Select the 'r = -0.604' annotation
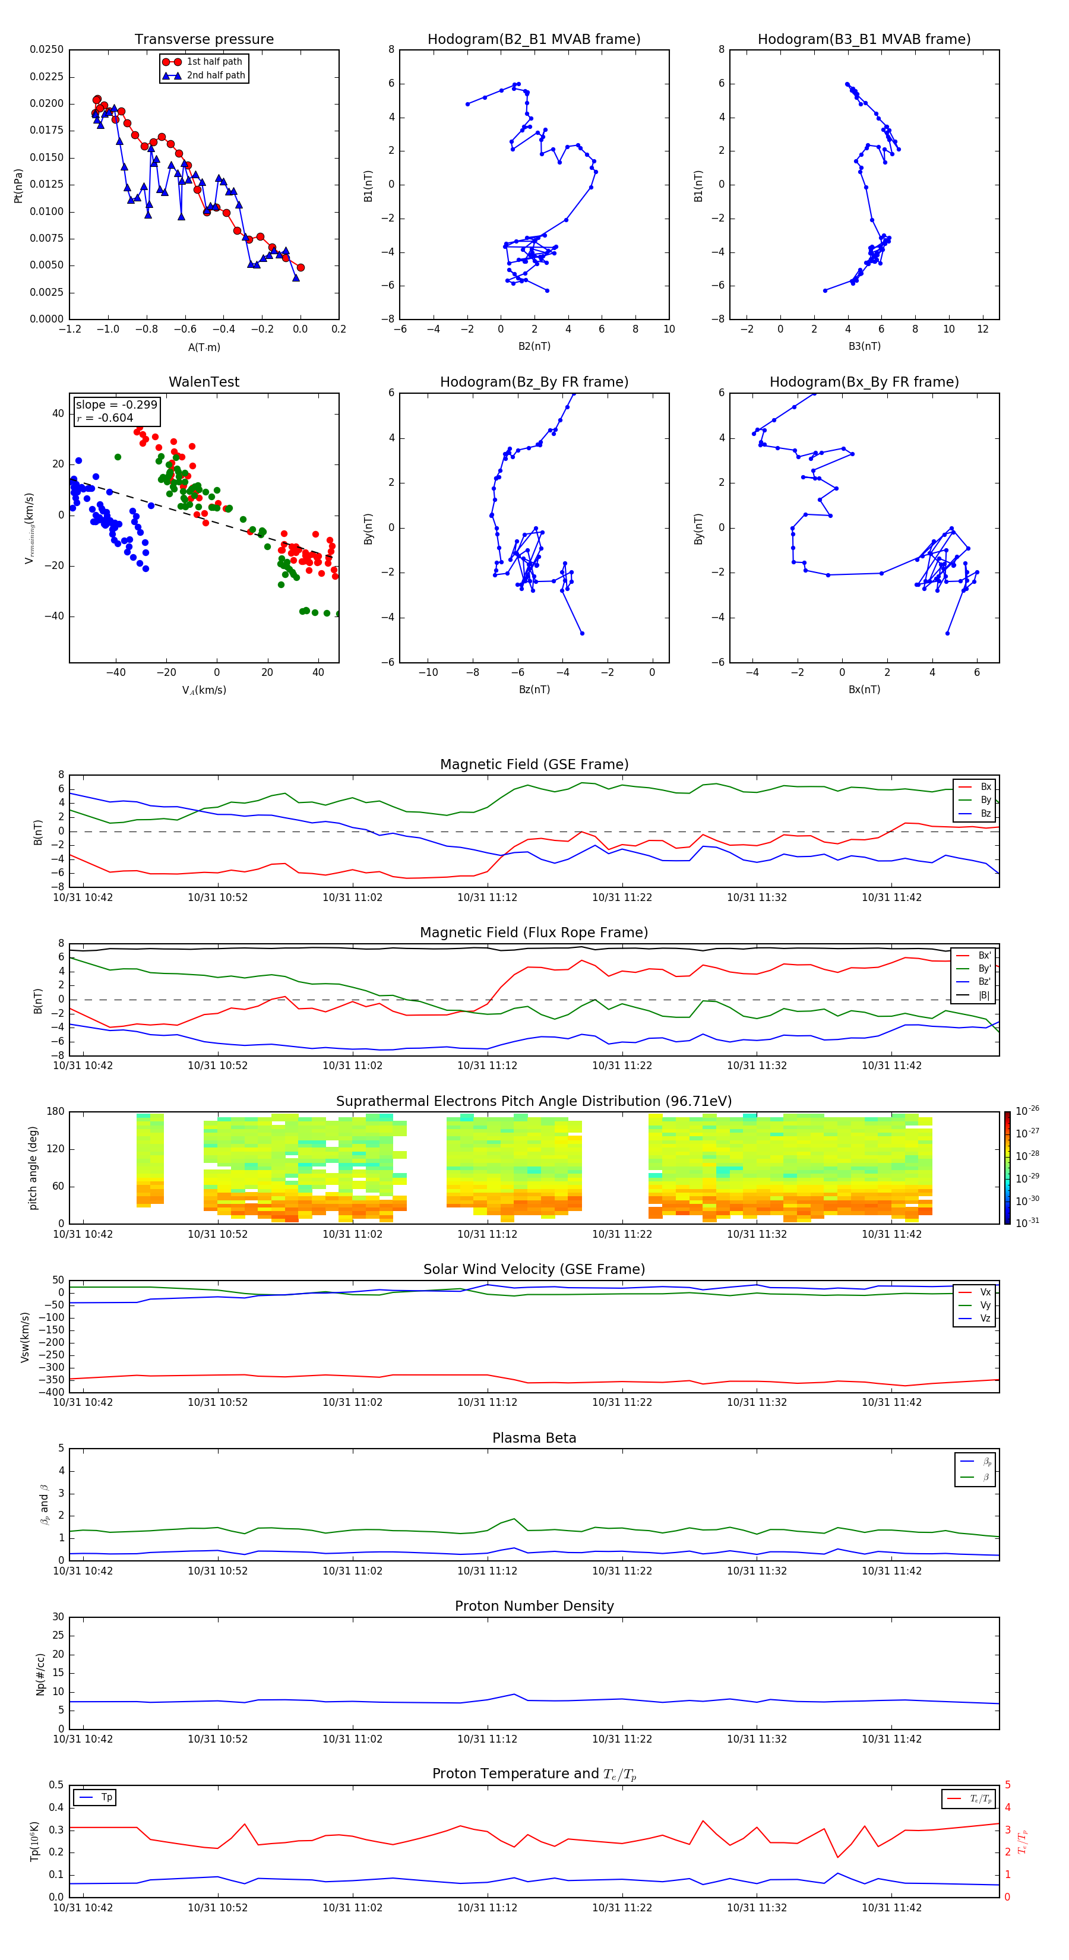This screenshot has height=1960, width=1069. pos(105,418)
